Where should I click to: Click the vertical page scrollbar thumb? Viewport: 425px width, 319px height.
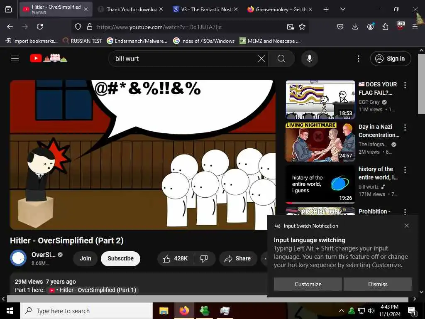pyautogui.click(x=421, y=84)
